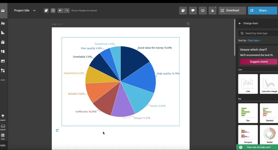
Task: Open the text tool (Aa) in sidebar
Action: [x=3, y=23]
